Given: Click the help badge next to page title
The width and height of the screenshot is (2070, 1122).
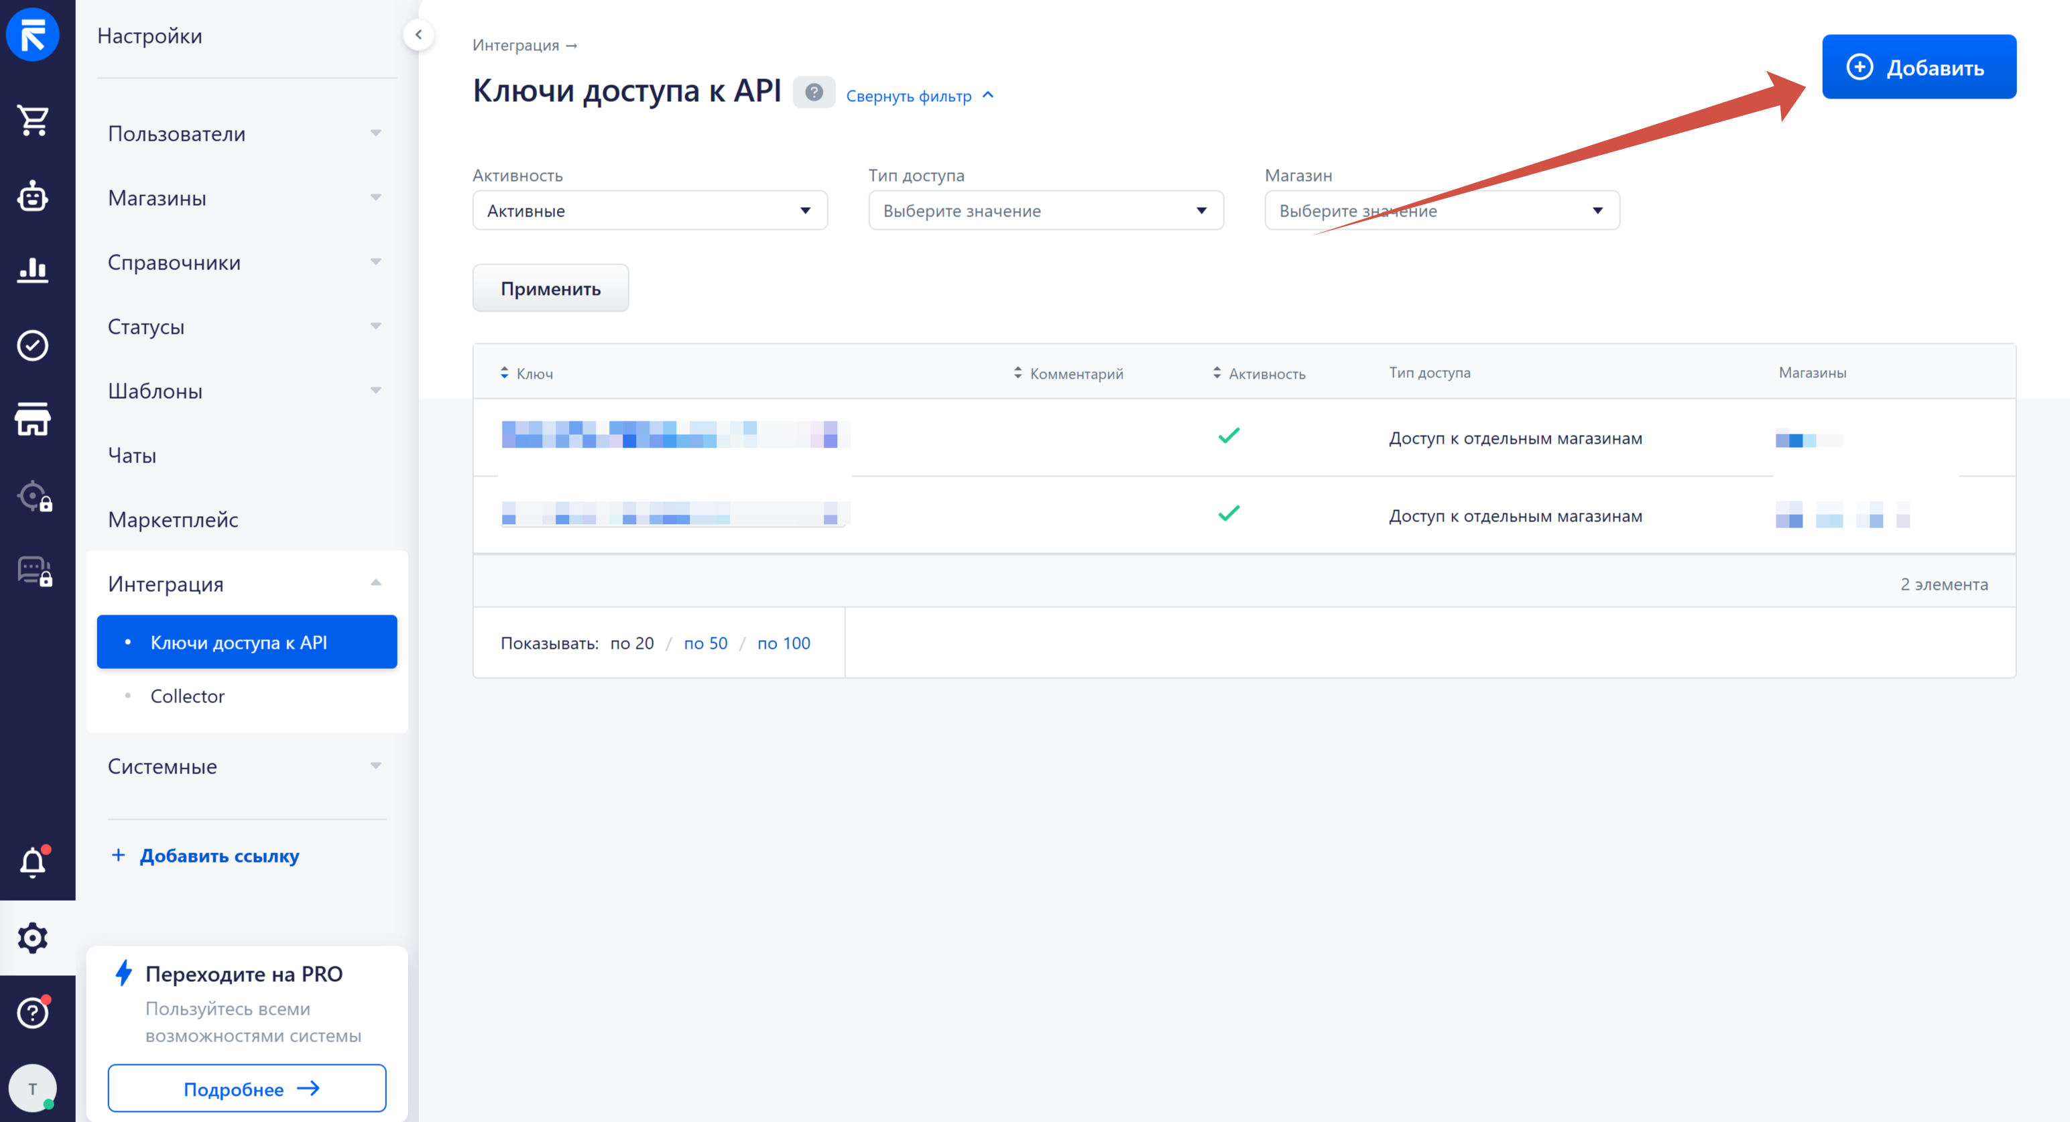Looking at the screenshot, I should click(813, 92).
